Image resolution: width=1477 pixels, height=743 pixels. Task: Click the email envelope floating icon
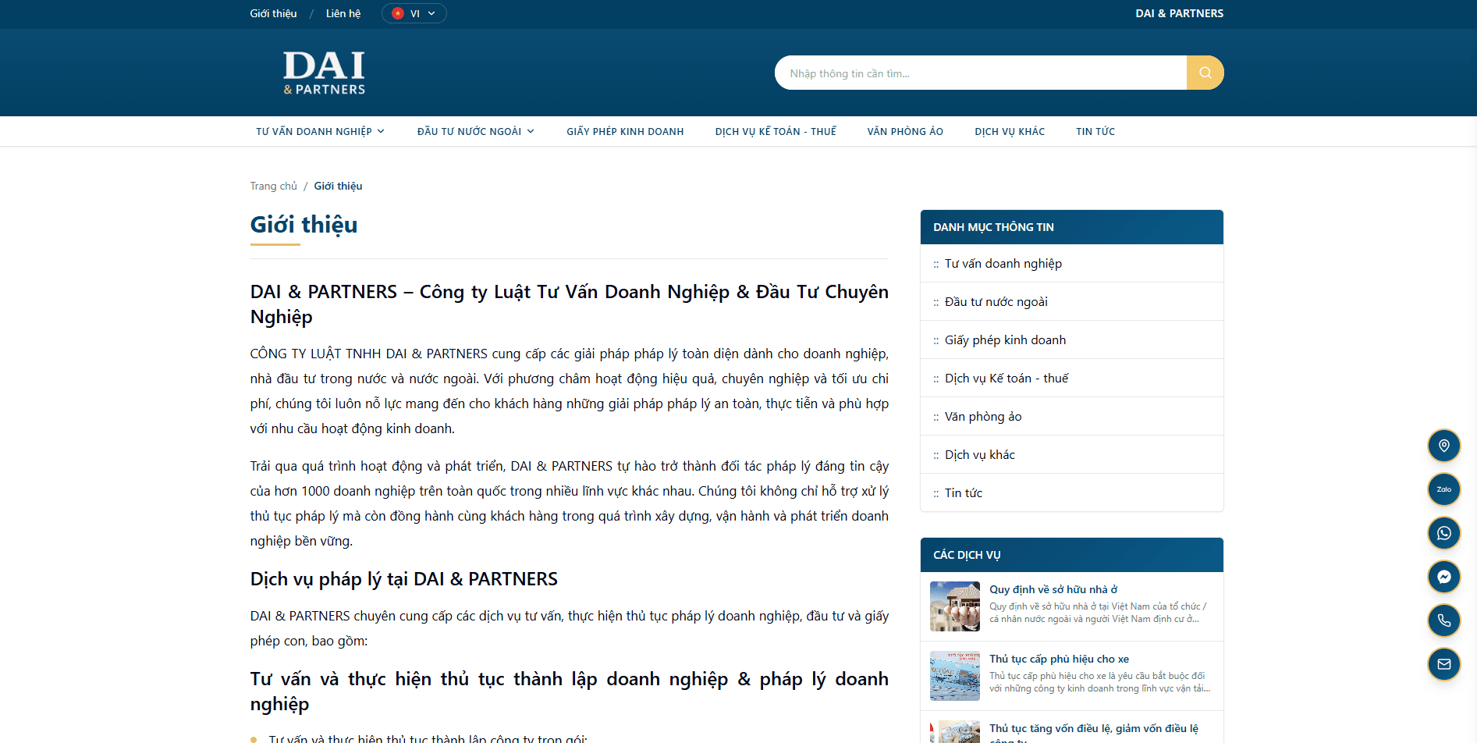(1443, 664)
